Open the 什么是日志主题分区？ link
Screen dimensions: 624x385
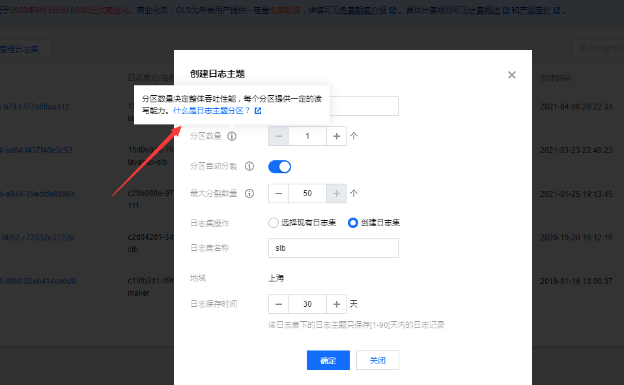pos(211,111)
